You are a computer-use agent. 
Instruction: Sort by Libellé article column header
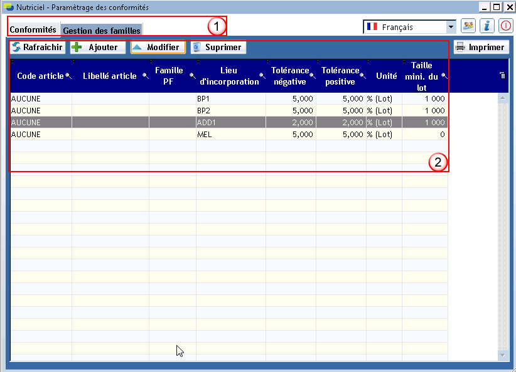110,76
